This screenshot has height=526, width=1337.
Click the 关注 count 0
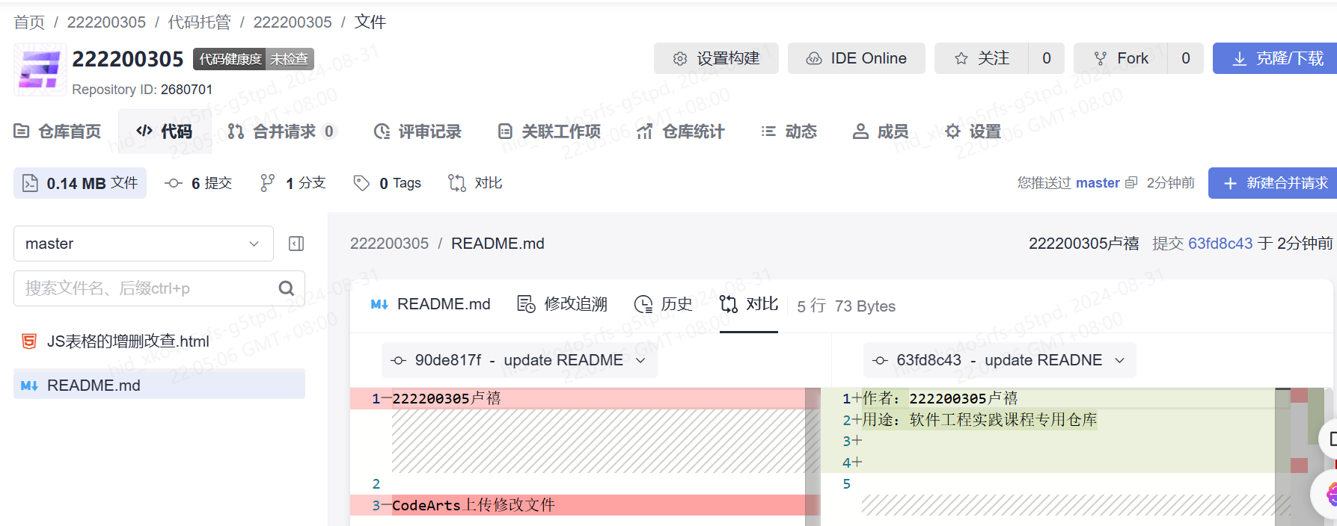[1047, 58]
